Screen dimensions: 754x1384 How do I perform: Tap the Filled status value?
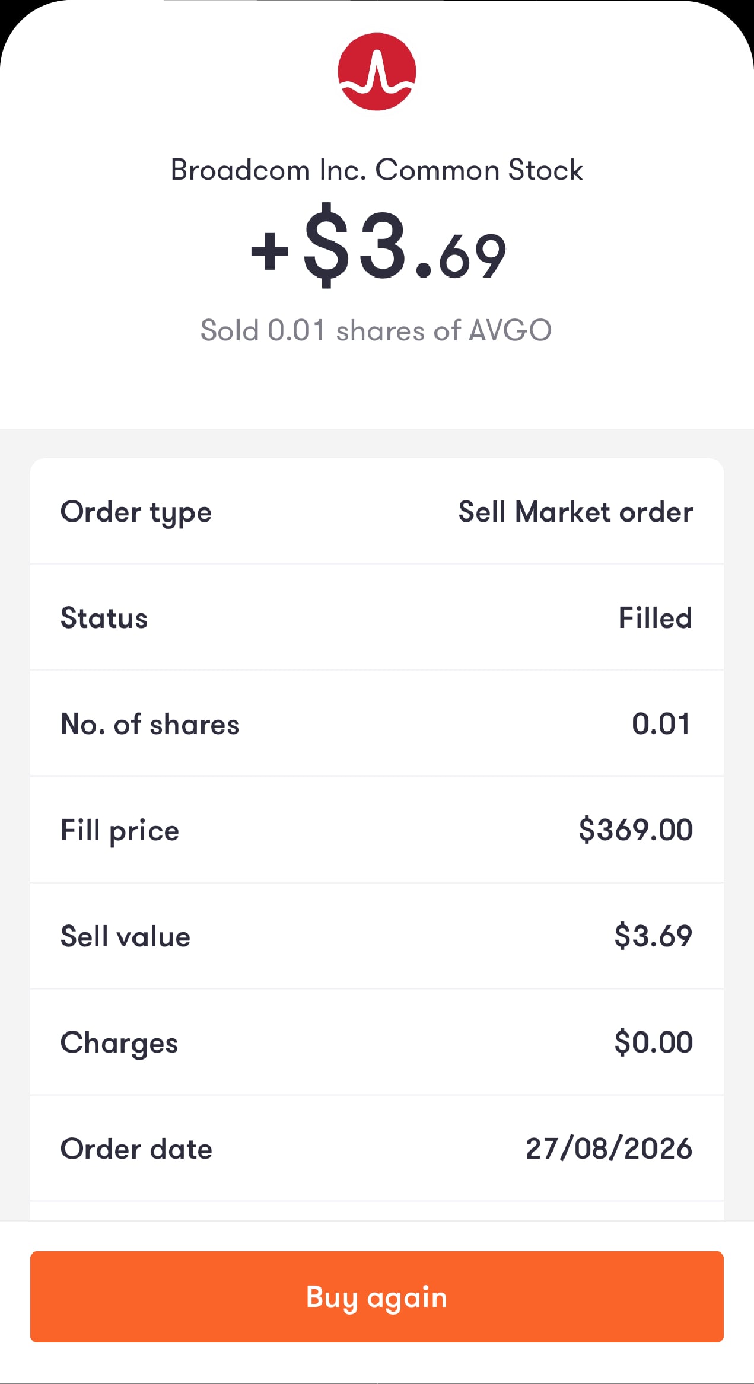[656, 618]
